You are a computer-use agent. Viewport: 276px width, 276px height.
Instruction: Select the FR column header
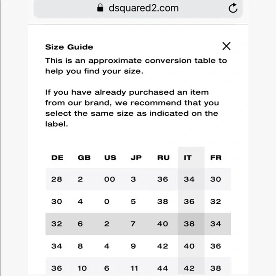coord(216,158)
